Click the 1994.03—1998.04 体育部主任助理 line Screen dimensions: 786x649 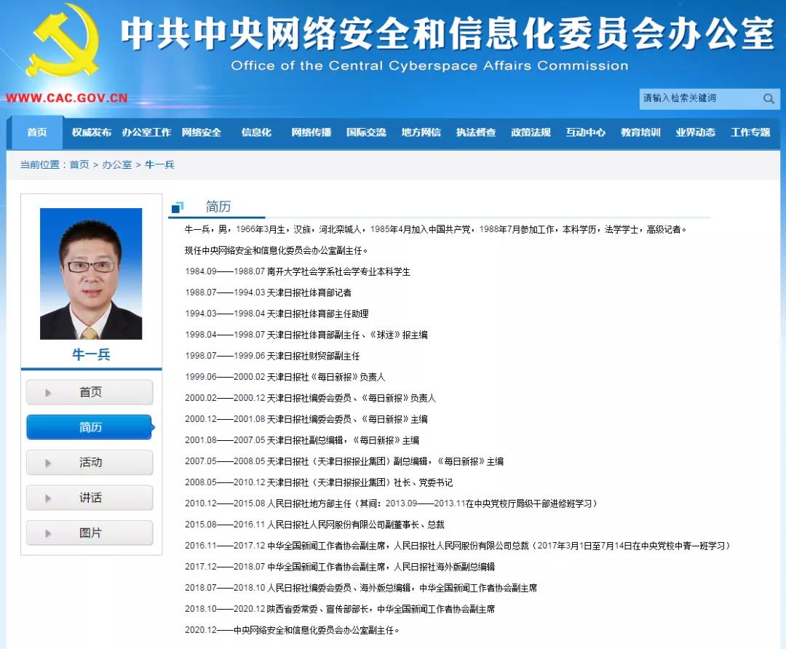(x=277, y=314)
